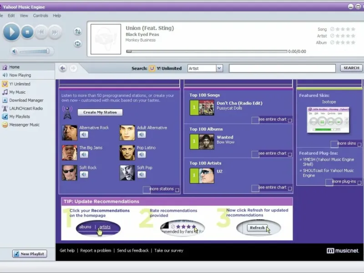Viewport: 364px width, 273px height.
Task: Create a New Playlist
Action: [30, 254]
